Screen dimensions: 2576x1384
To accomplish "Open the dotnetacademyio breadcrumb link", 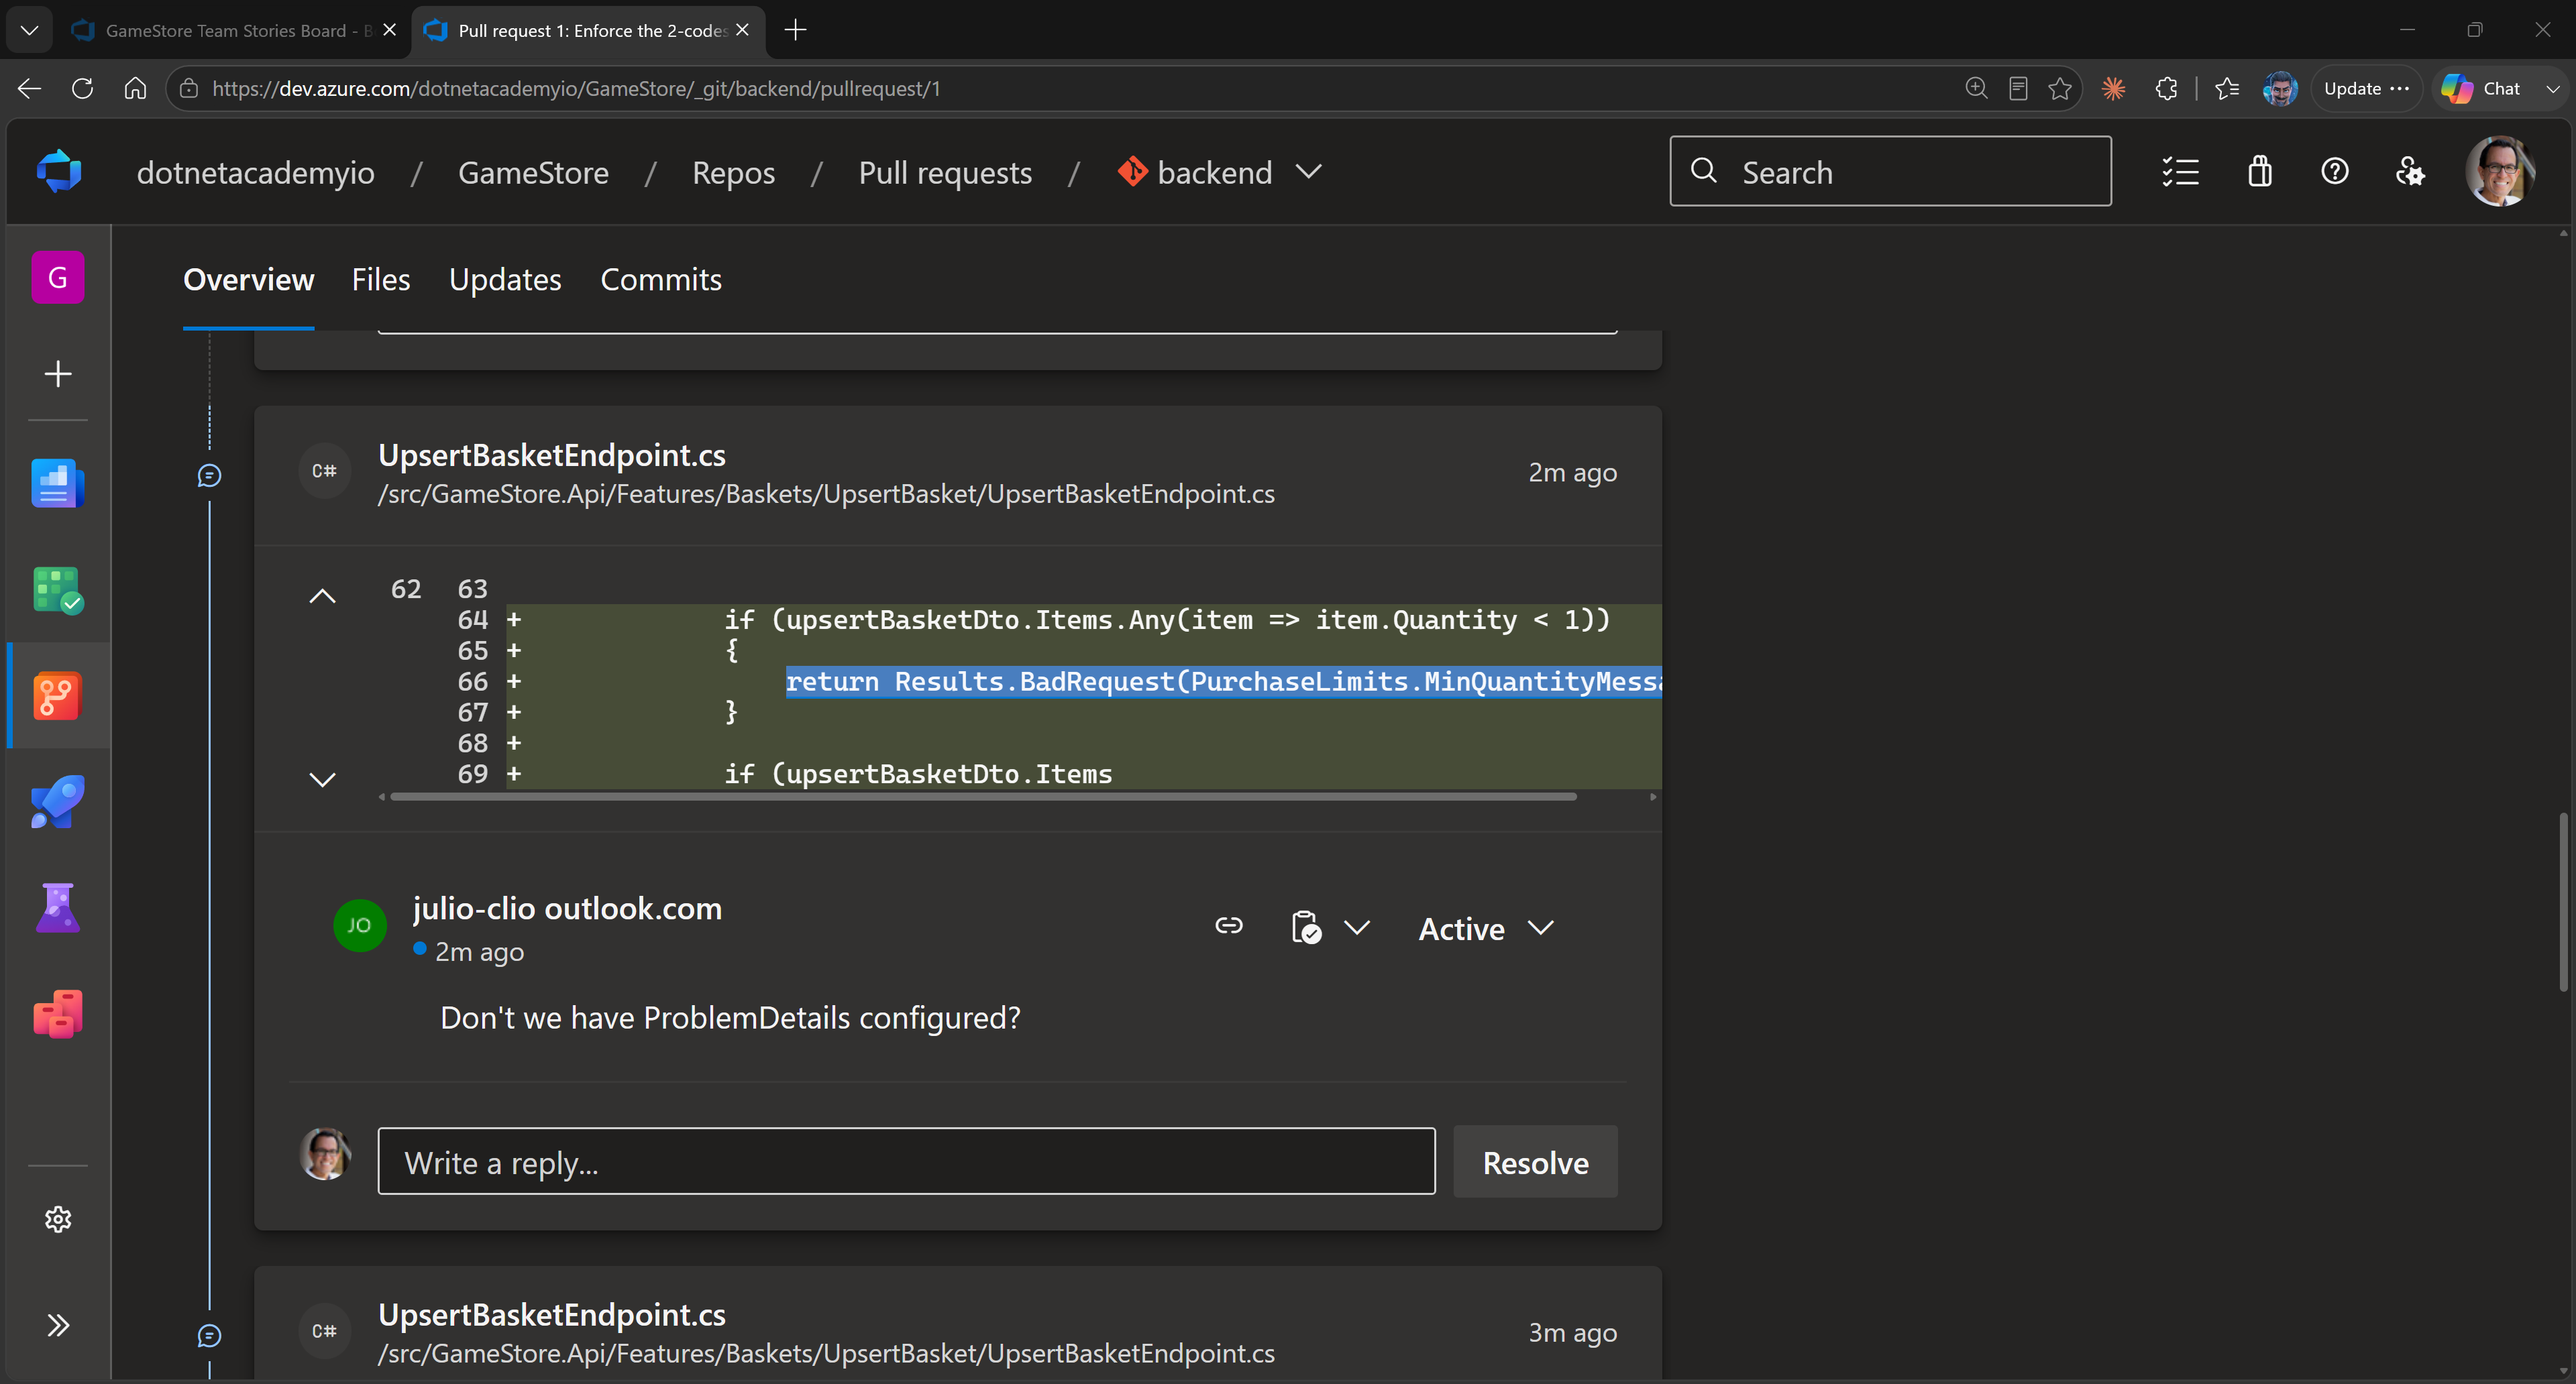I will (255, 173).
